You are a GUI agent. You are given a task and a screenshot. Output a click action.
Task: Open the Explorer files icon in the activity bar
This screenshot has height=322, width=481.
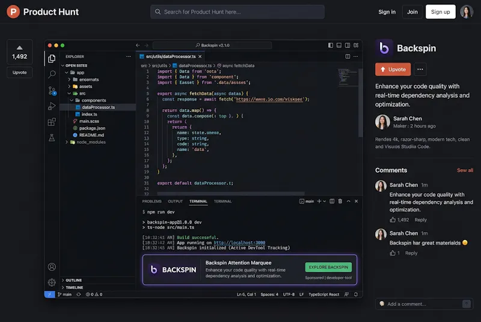click(x=52, y=58)
